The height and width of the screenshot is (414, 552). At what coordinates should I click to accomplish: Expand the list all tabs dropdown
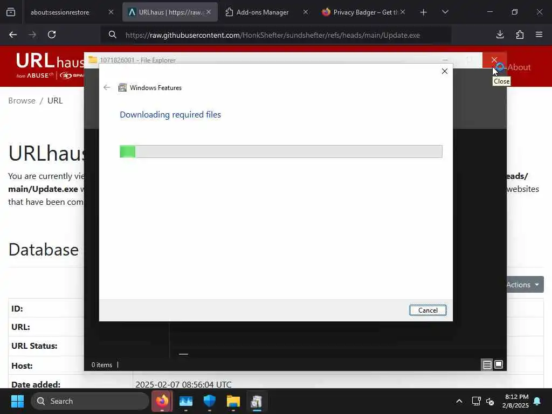click(x=445, y=12)
